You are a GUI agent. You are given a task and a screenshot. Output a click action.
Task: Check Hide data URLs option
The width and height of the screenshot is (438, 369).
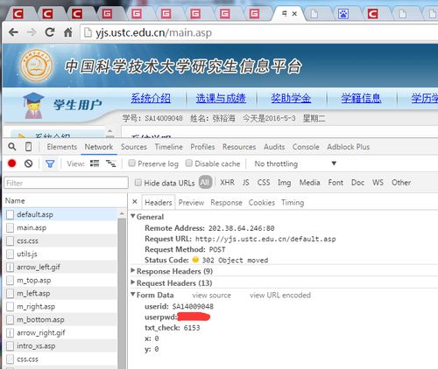coord(138,183)
